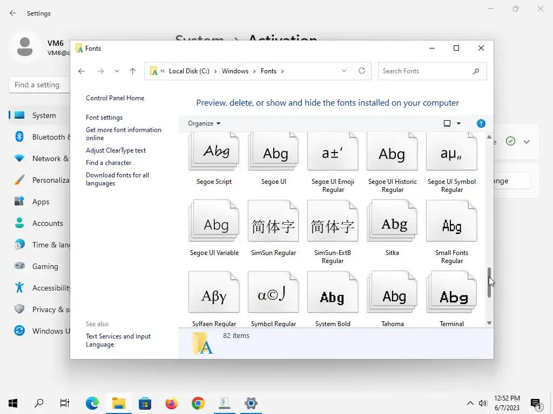Image resolution: width=553 pixels, height=414 pixels.
Task: Select Accounts in Settings sidebar
Action: point(39,223)
